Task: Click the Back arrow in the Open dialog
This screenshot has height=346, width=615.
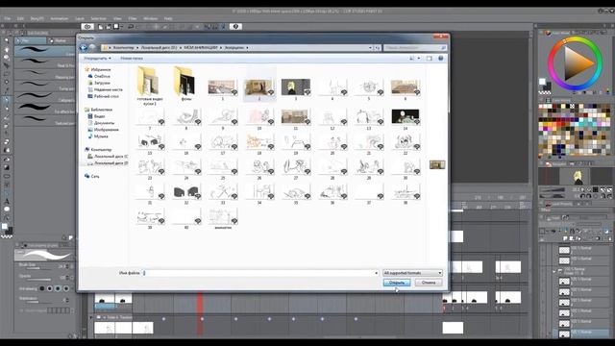Action: [84, 47]
